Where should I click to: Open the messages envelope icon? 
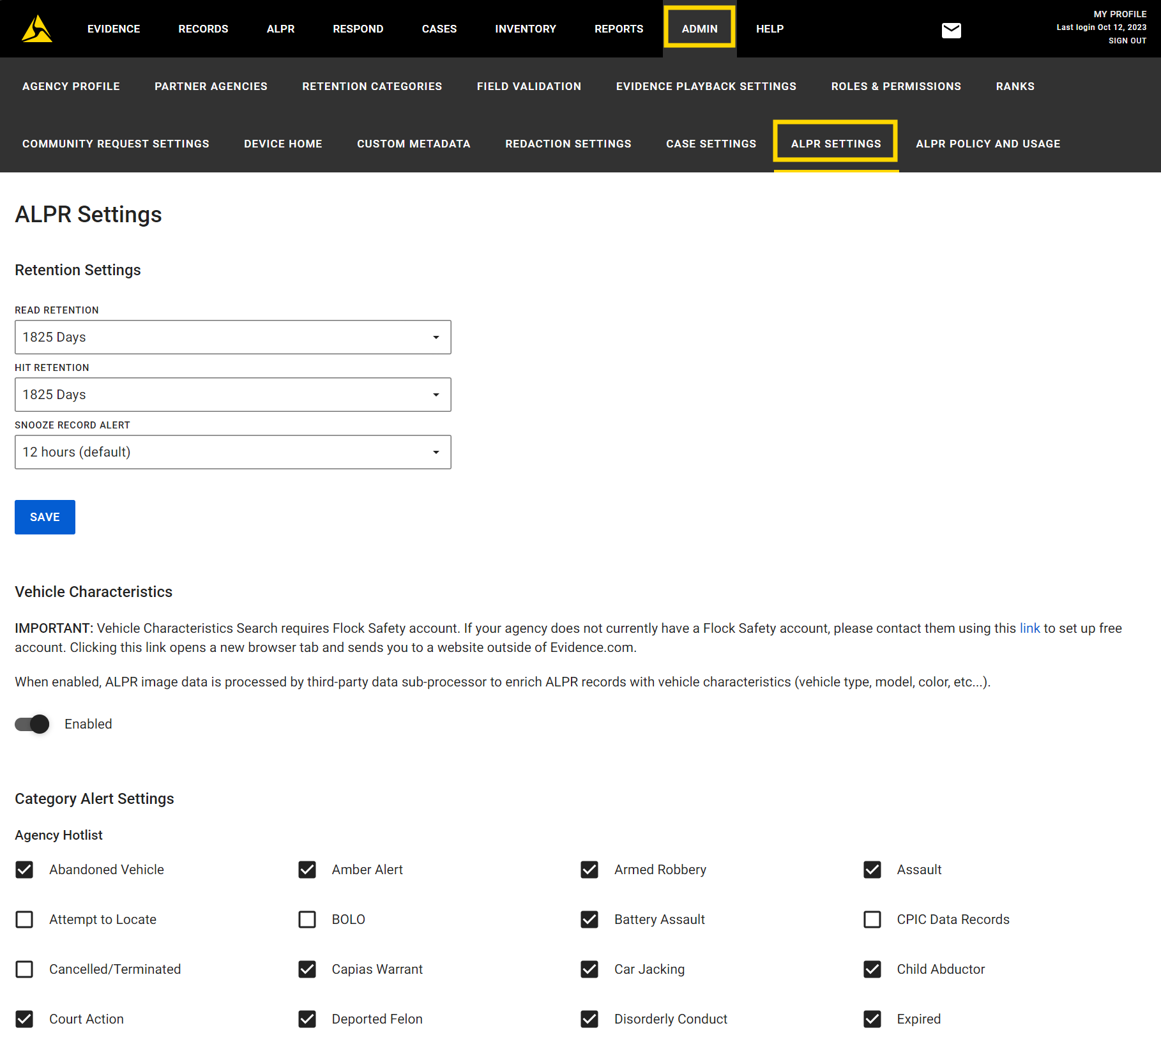[951, 29]
